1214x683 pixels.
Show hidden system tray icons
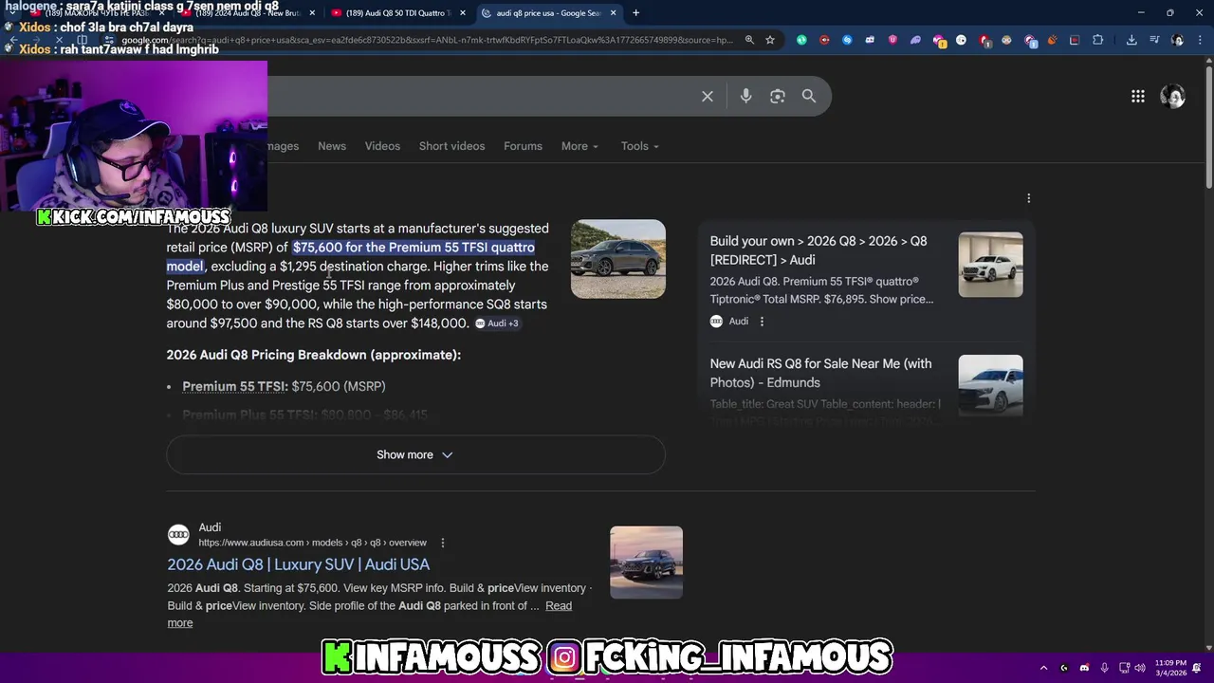pyautogui.click(x=1043, y=668)
